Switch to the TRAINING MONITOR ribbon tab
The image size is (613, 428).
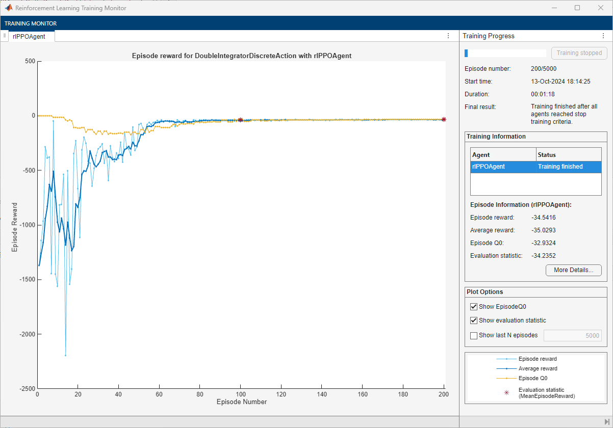click(x=31, y=23)
